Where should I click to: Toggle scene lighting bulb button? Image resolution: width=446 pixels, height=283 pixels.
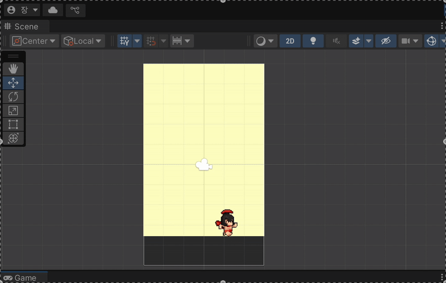pos(313,41)
